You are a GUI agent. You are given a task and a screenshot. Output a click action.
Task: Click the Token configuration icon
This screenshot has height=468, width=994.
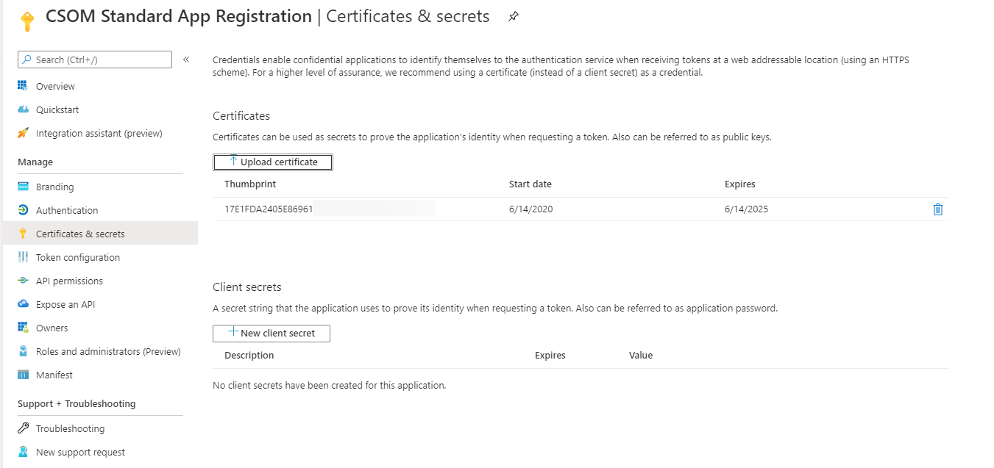pos(23,258)
